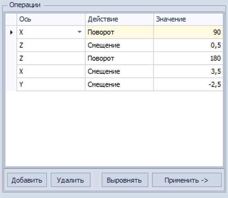This screenshot has height=198, width=228.
Task: Click value cell containing 180
Action: click(x=188, y=58)
